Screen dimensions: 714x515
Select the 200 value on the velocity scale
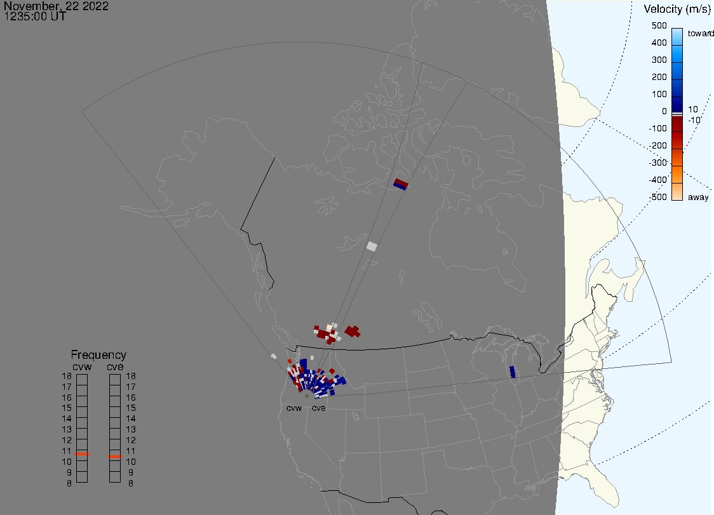[x=659, y=77]
